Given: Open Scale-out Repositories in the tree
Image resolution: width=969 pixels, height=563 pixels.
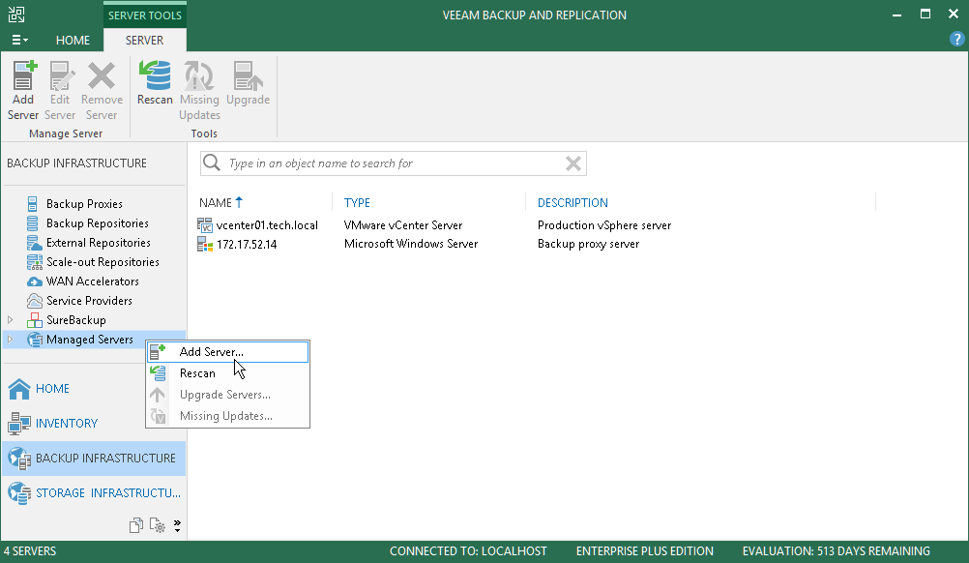Looking at the screenshot, I should point(103,262).
